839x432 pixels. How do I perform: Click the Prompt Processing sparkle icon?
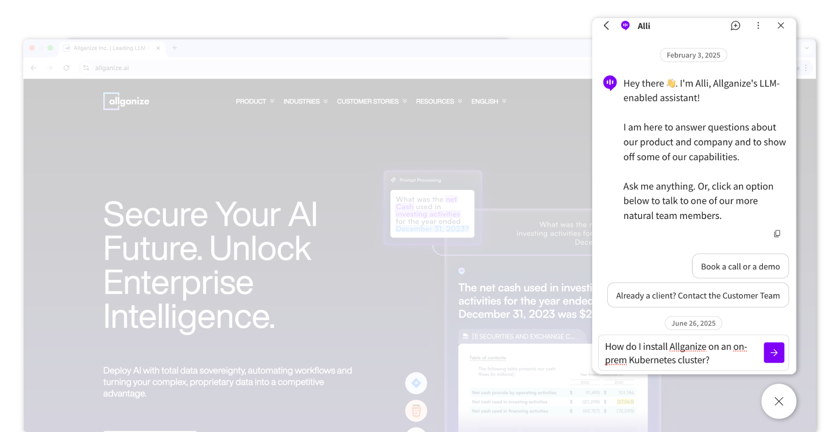393,180
